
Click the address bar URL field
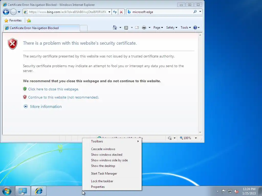pos(68,12)
